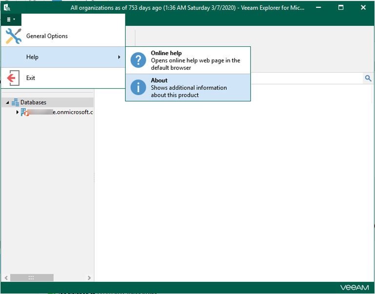Image resolution: width=375 pixels, height=294 pixels.
Task: Click the search input field
Action: pyautogui.click(x=307, y=78)
